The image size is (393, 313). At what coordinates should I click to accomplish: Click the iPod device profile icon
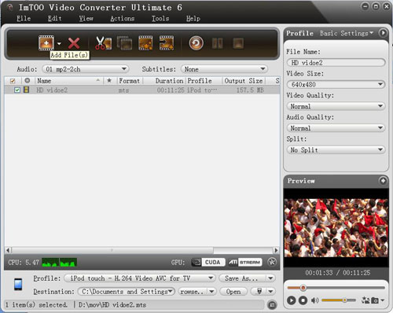pos(18,284)
